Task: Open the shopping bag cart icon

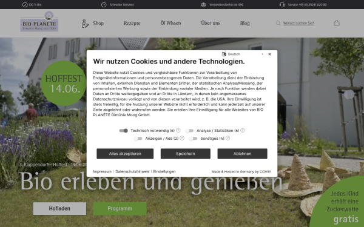Action: (x=337, y=23)
